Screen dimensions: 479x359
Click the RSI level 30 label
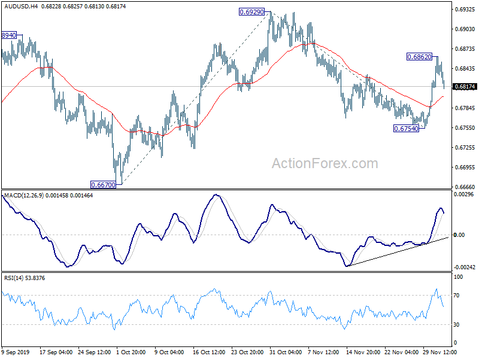456,325
